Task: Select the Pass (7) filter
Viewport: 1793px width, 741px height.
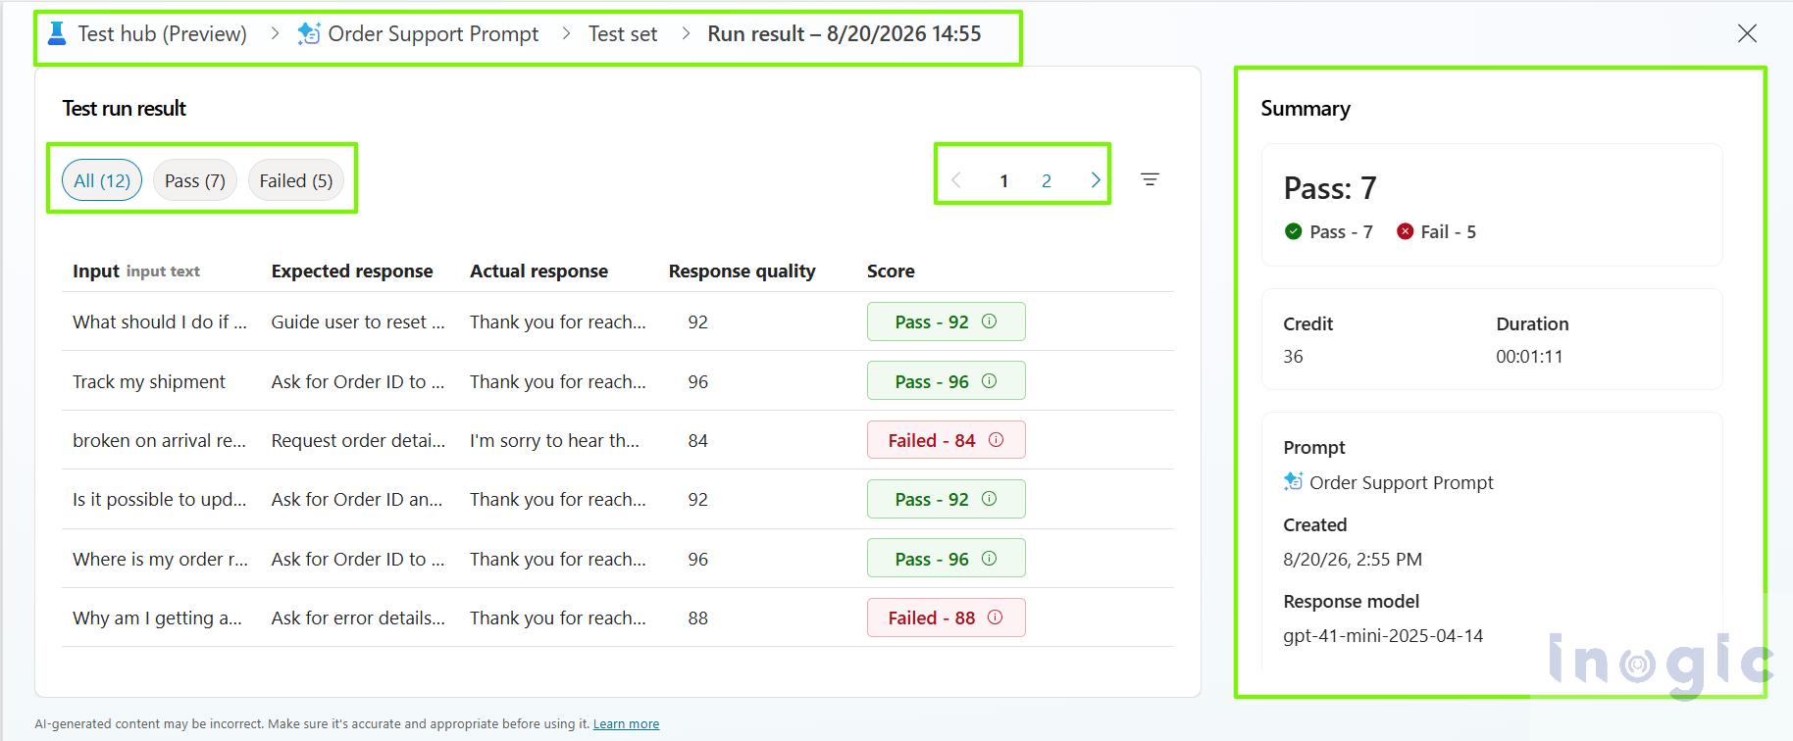Action: tap(195, 180)
